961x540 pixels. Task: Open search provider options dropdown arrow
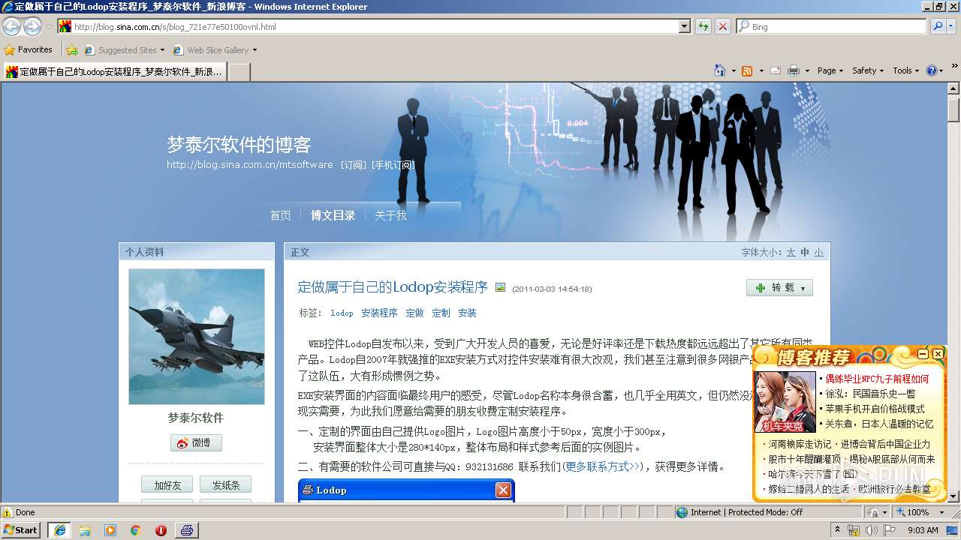(951, 26)
